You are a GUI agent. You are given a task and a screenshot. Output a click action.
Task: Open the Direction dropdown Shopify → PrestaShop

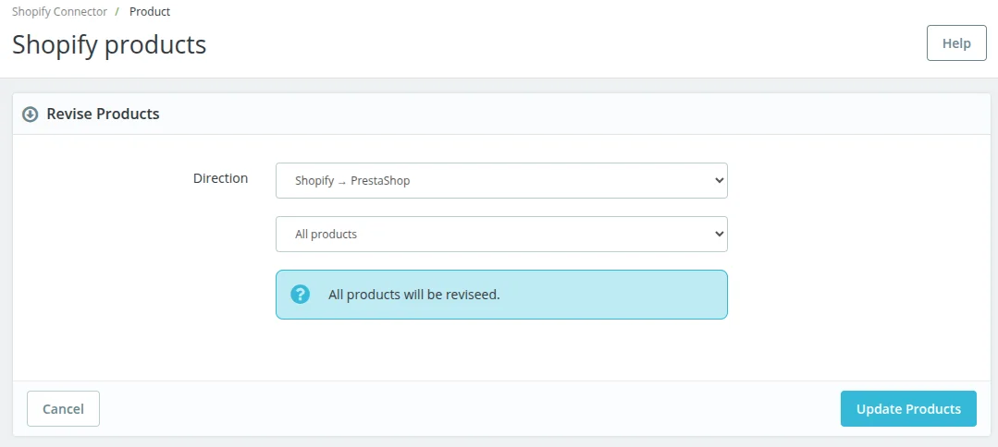click(501, 181)
